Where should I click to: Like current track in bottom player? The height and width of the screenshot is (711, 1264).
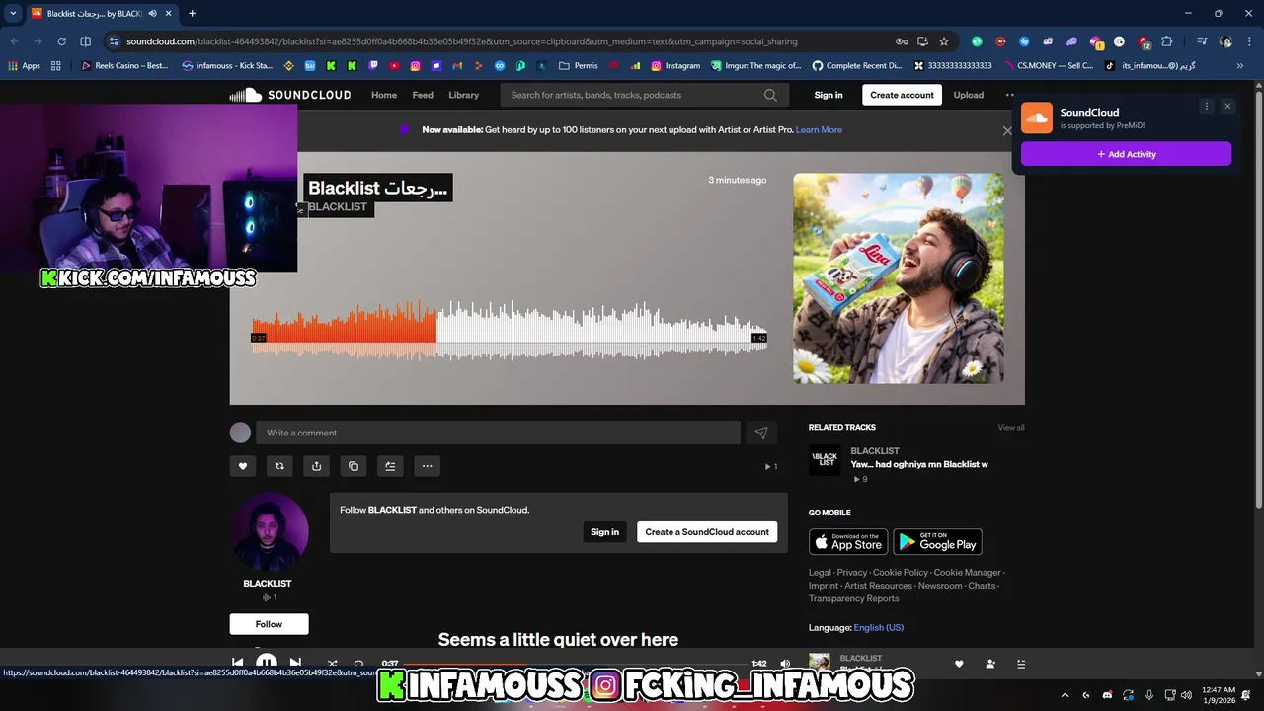[x=959, y=664]
